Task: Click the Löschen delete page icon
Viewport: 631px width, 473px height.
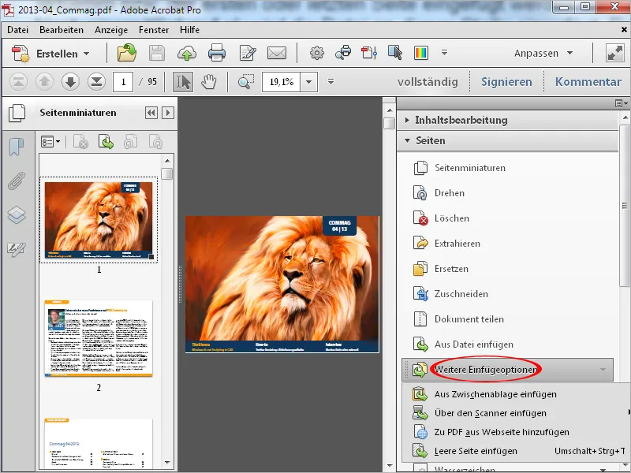Action: click(420, 218)
